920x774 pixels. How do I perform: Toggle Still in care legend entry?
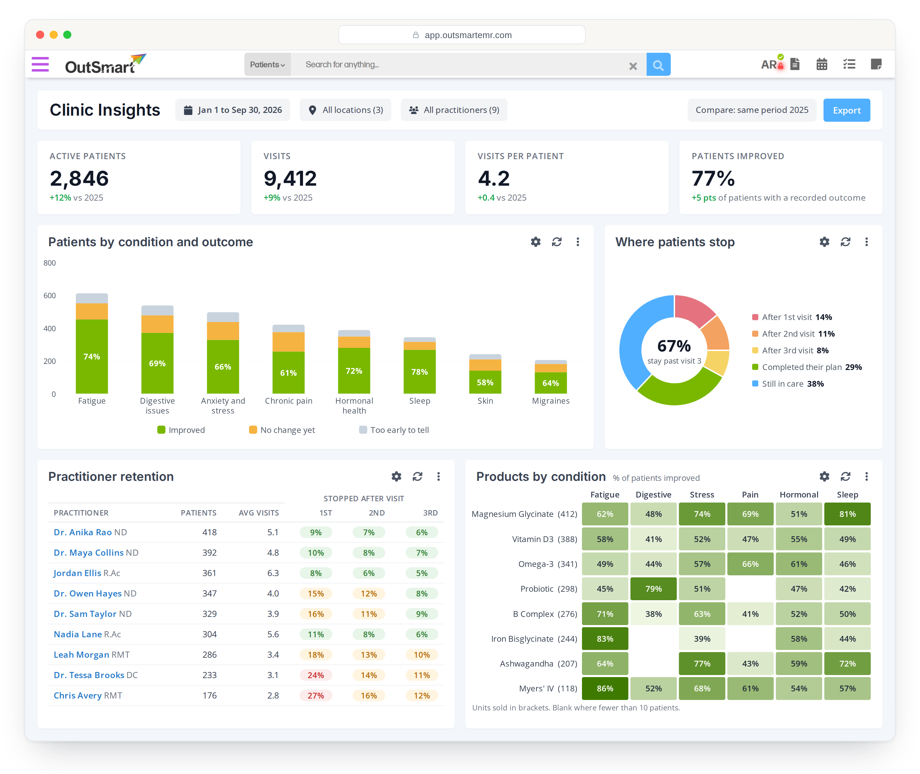click(788, 384)
